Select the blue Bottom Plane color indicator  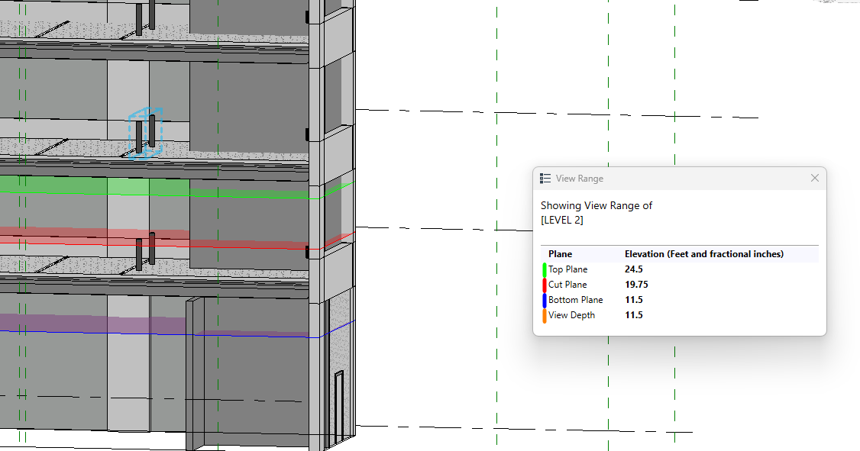coord(544,299)
